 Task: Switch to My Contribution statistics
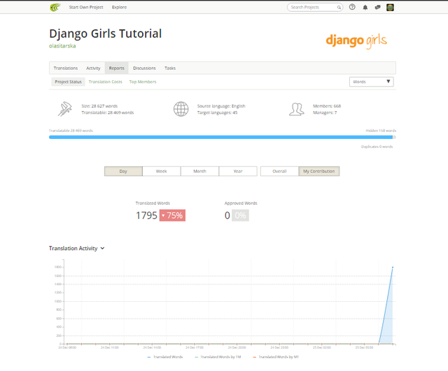tap(319, 171)
